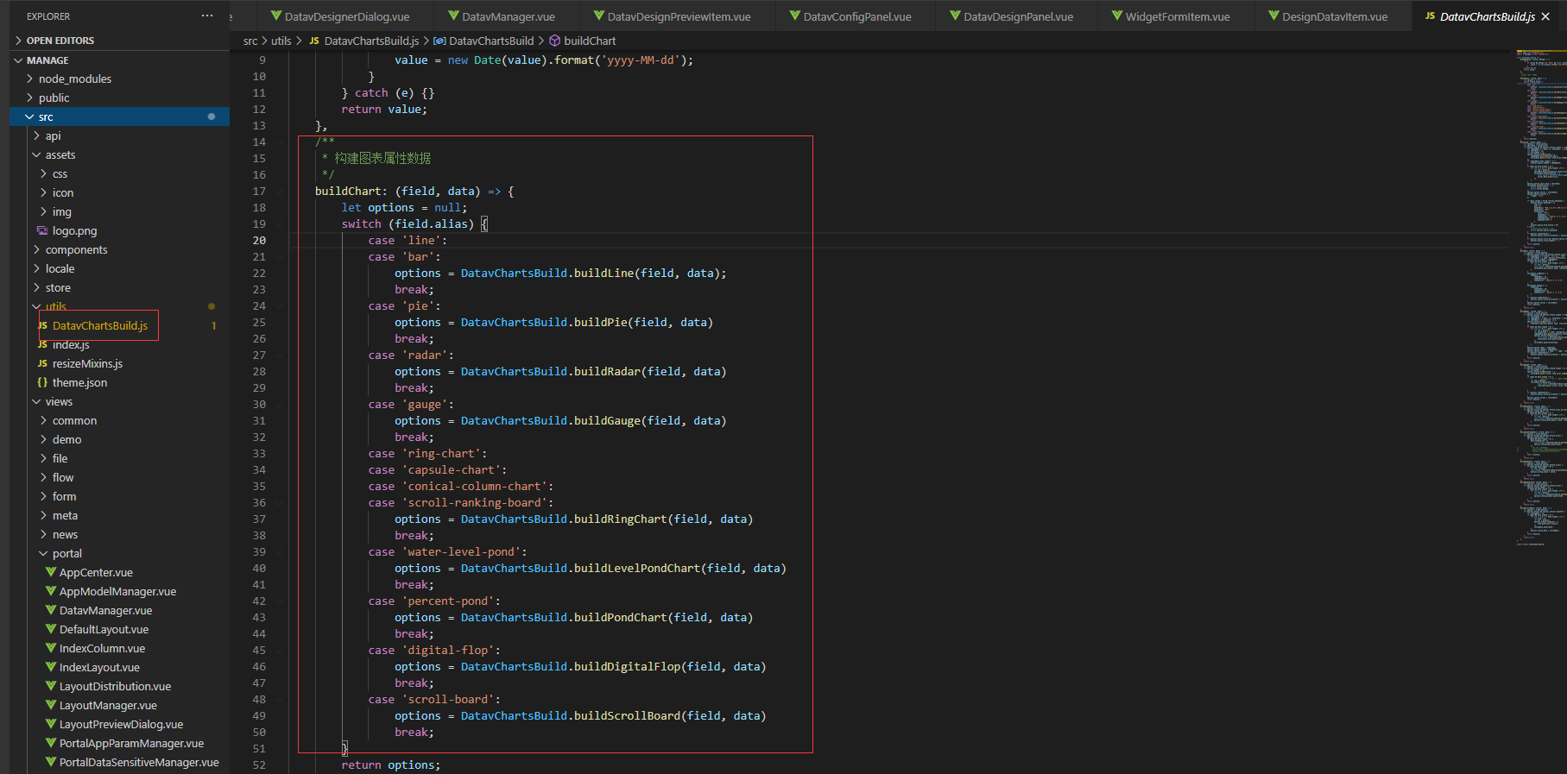1567x774 pixels.
Task: Select DatavChartsBuild.js in the file explorer
Action: (x=99, y=325)
